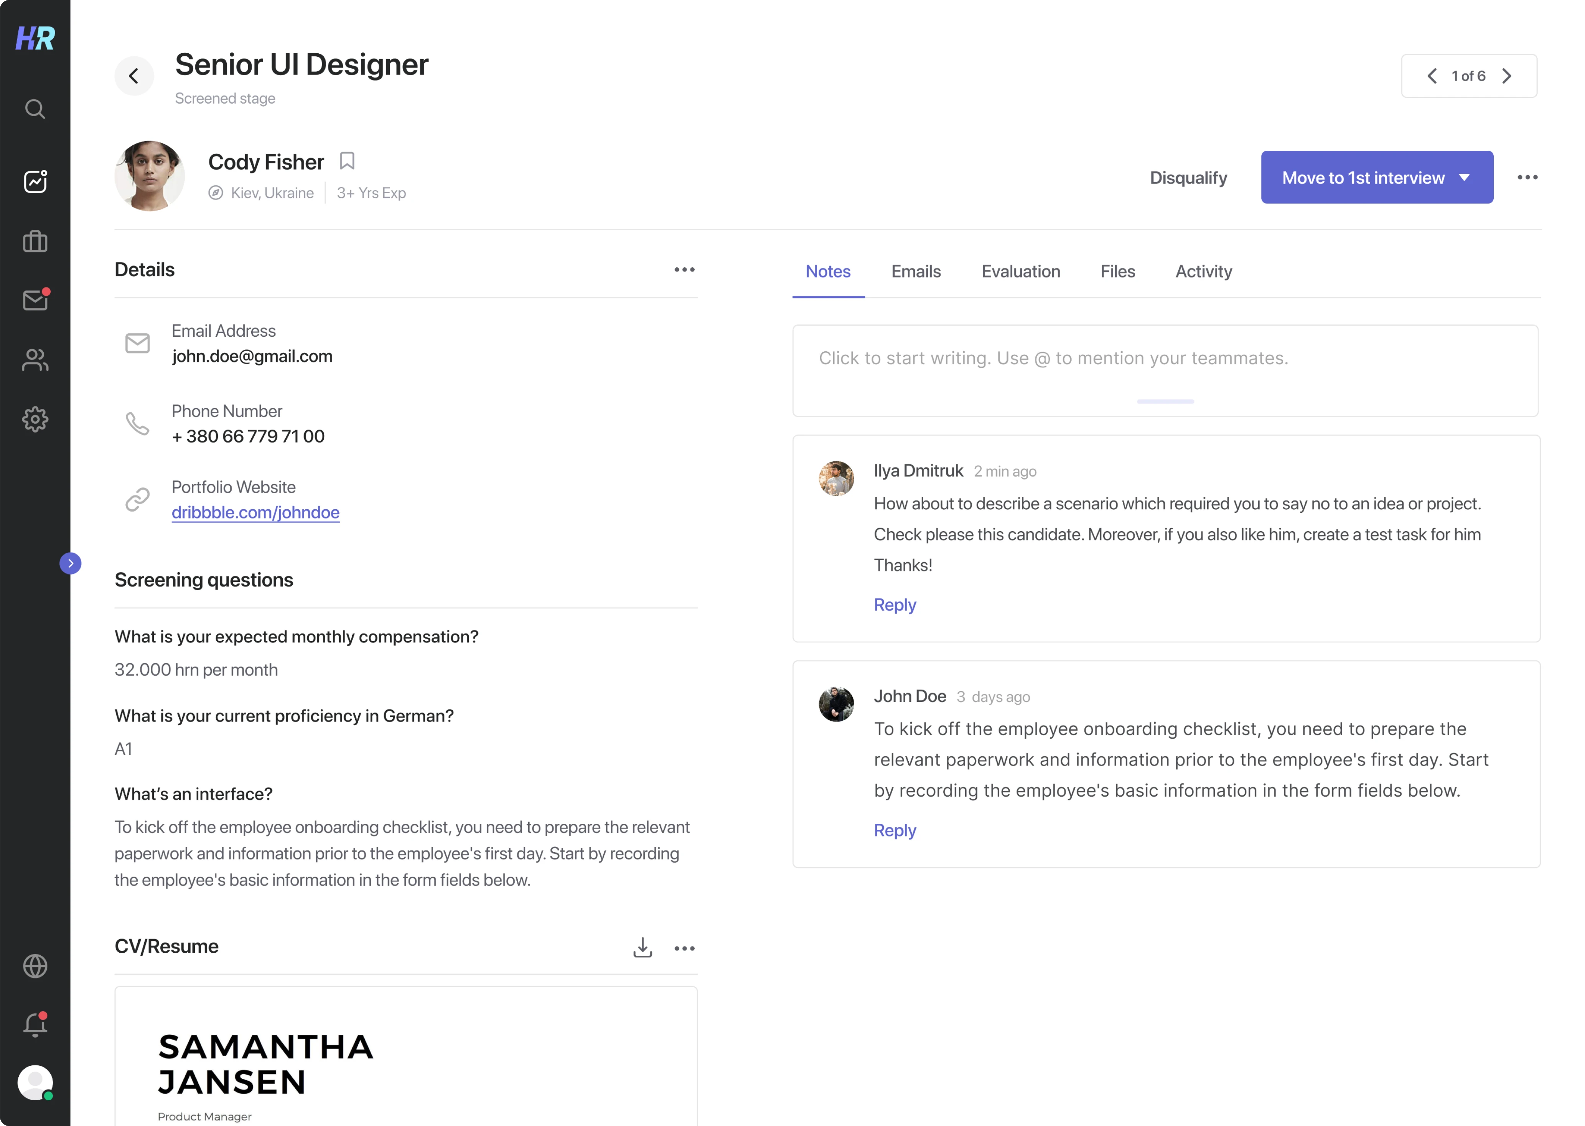Viewport: 1585px width, 1126px height.
Task: Select the analytics dashboard icon in sidebar
Action: pos(35,181)
